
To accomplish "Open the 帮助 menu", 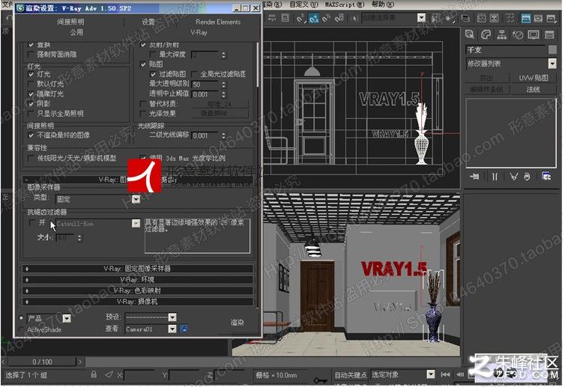I will coord(382,4).
